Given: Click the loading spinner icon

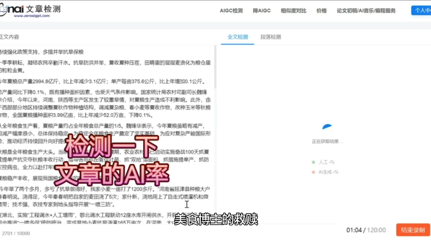Looking at the screenshot, I should (327, 127).
